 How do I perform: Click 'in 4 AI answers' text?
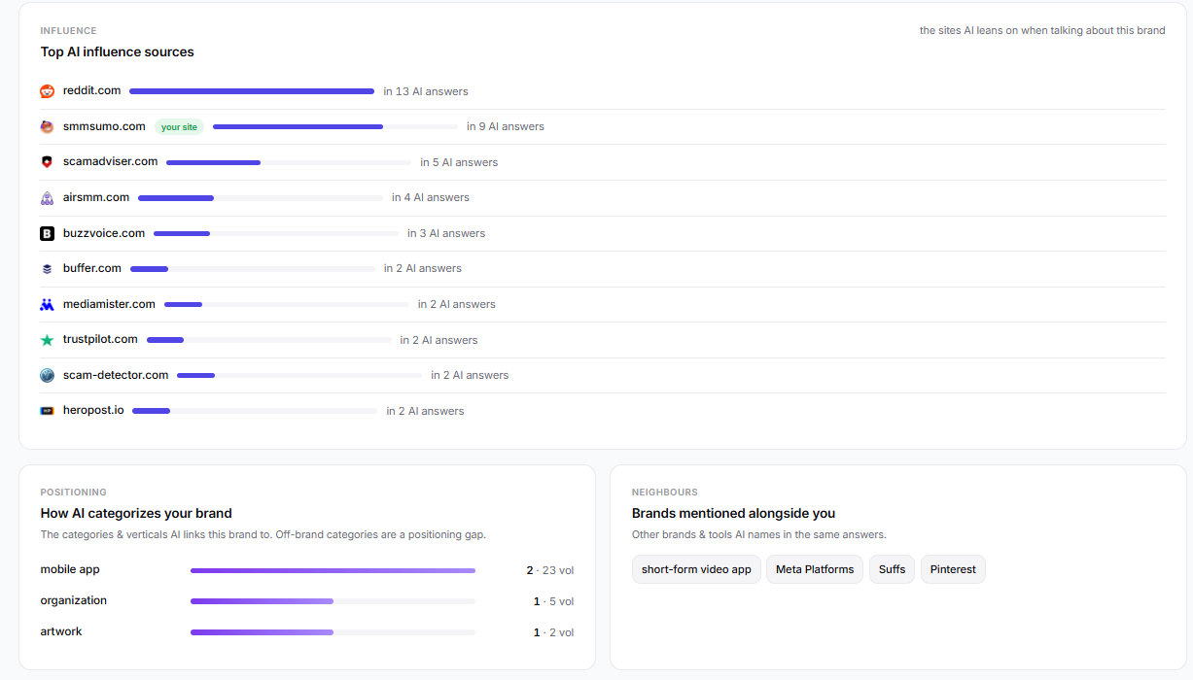431,197
